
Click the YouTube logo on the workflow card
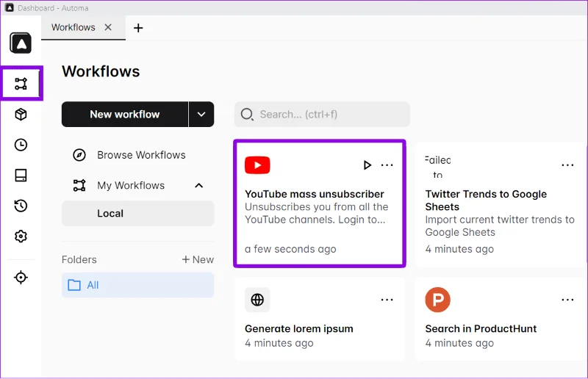[257, 165]
